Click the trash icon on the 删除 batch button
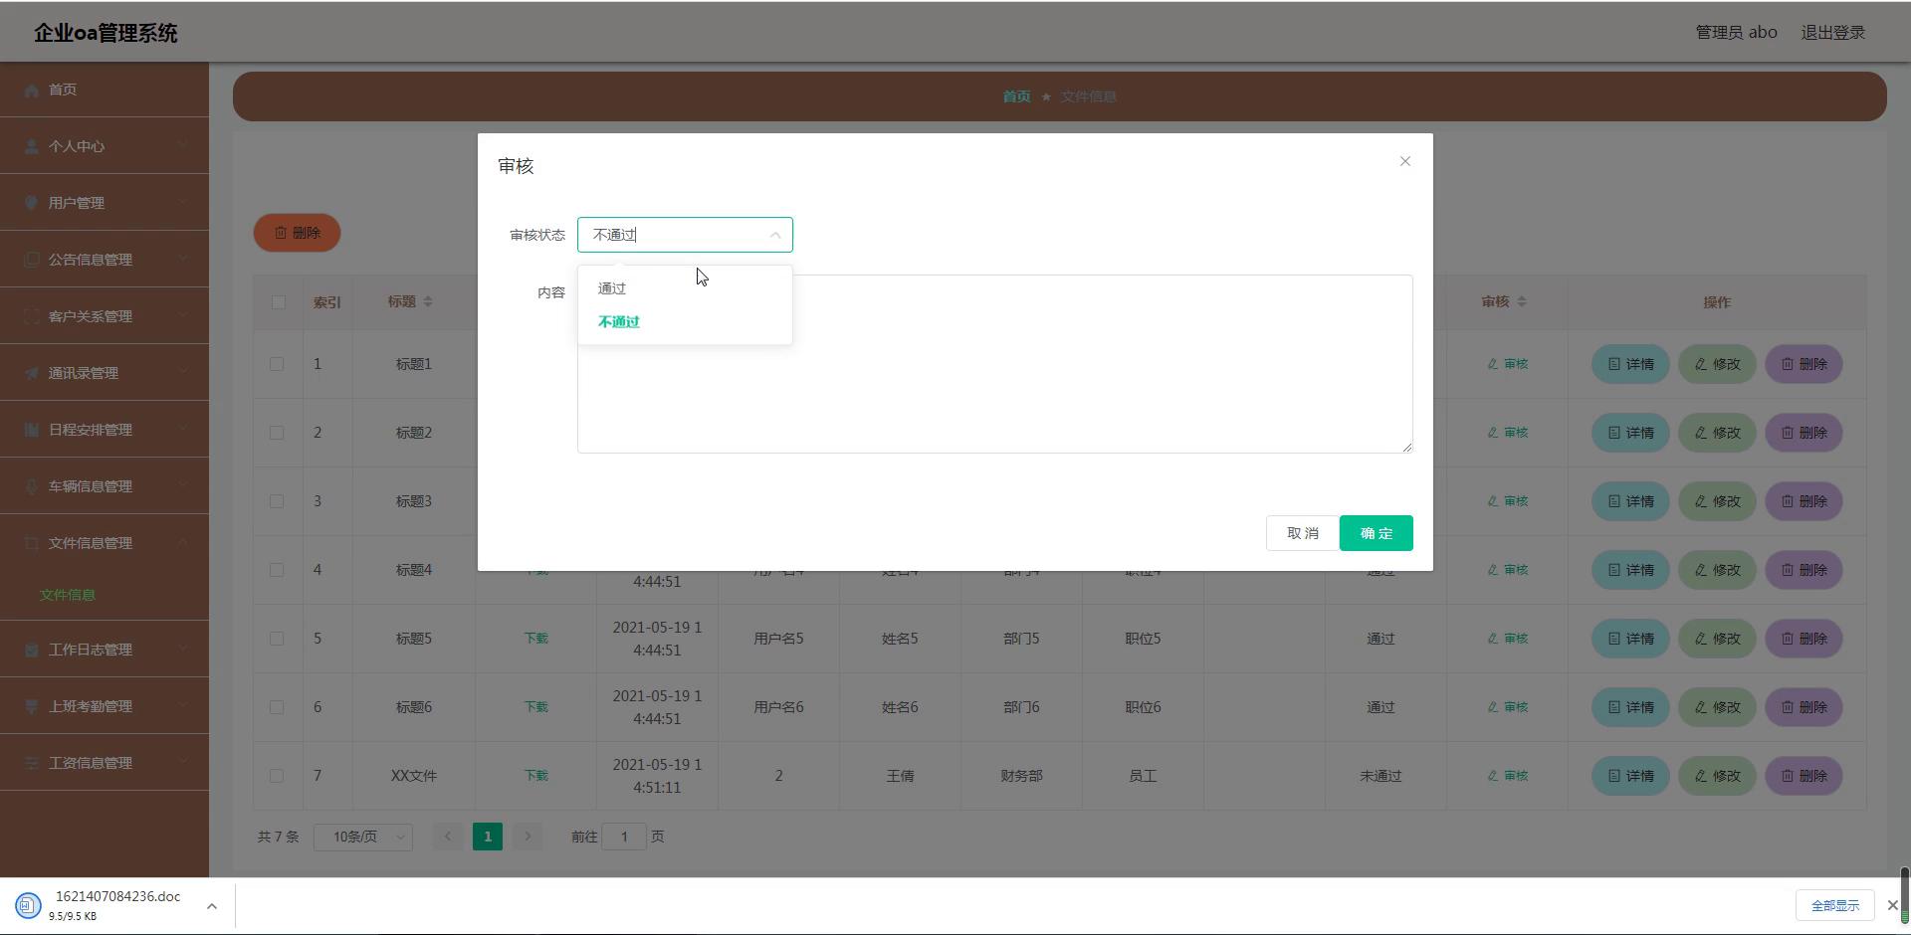Viewport: 1911px width, 935px height. pos(281,233)
